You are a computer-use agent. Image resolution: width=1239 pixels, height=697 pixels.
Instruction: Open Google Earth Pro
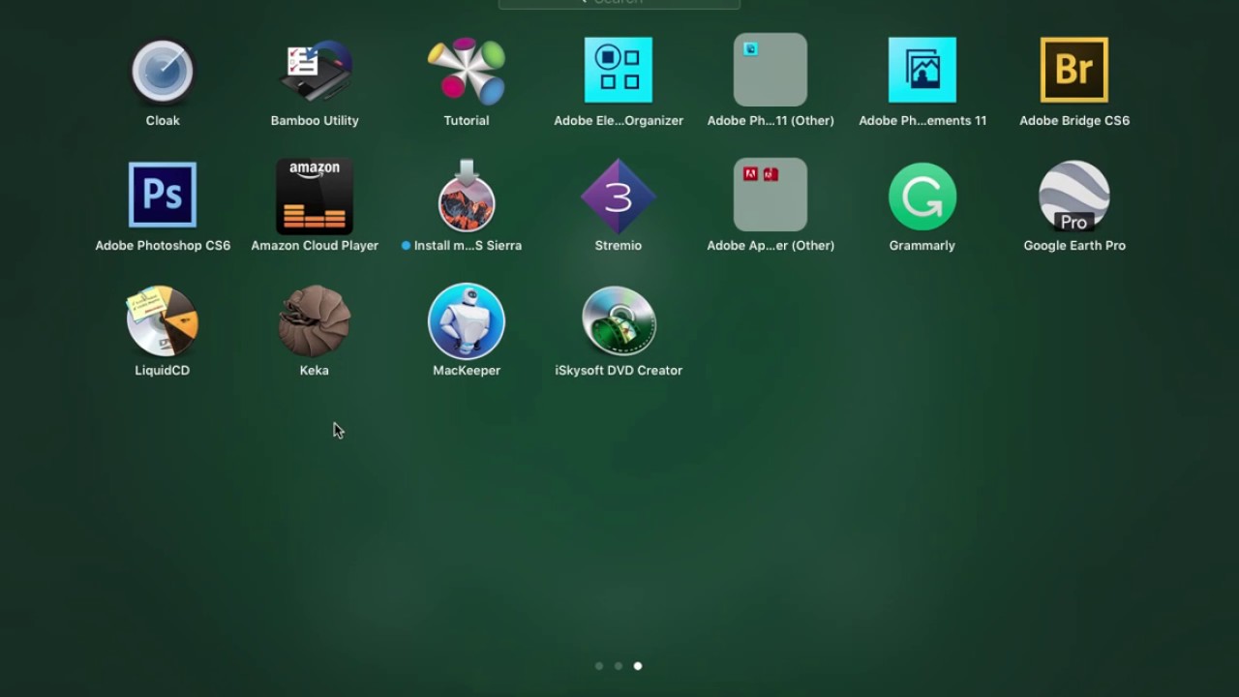click(x=1074, y=197)
